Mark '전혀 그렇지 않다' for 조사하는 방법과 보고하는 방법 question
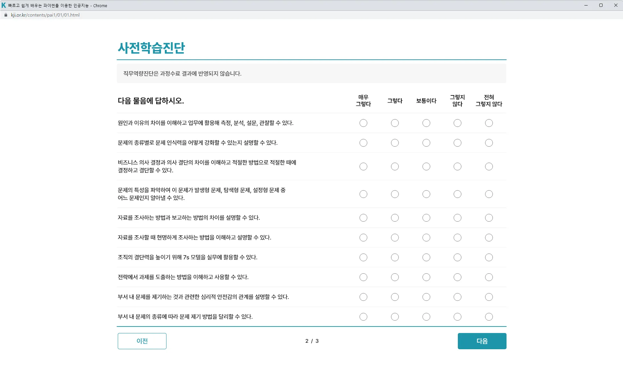Screen dimensions: 623x370 [489, 218]
